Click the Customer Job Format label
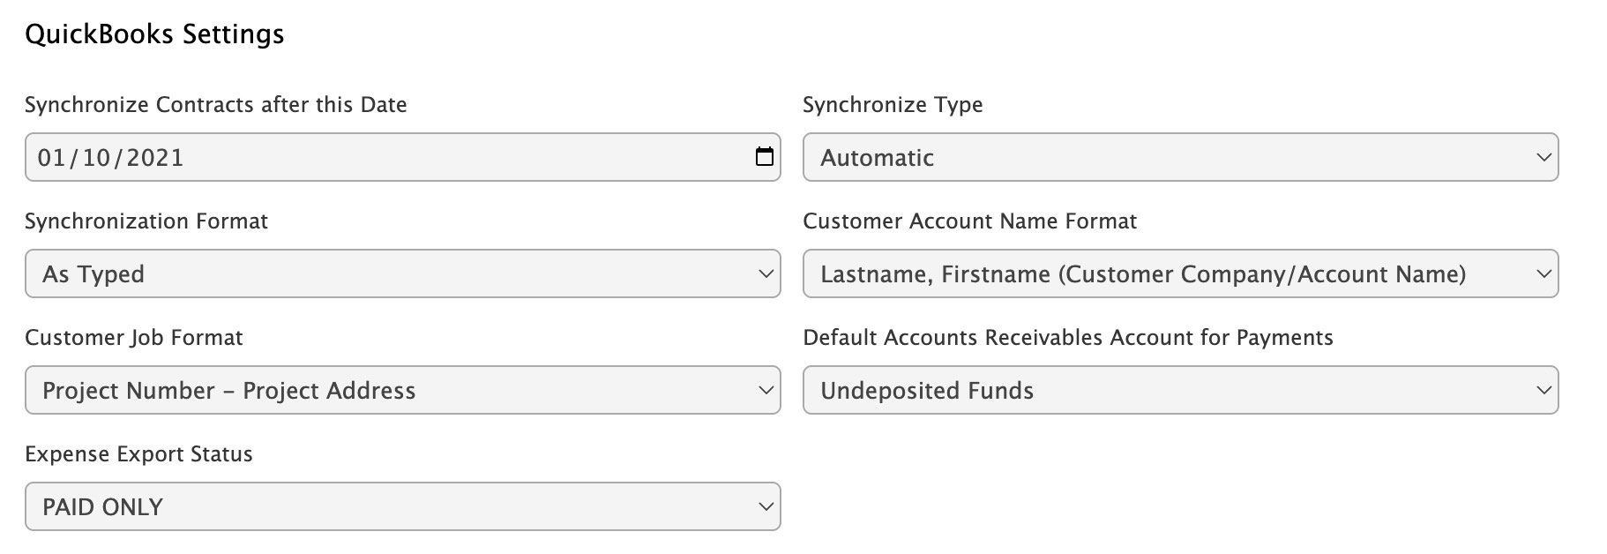Screen dimensions: 1607x554 (x=133, y=338)
